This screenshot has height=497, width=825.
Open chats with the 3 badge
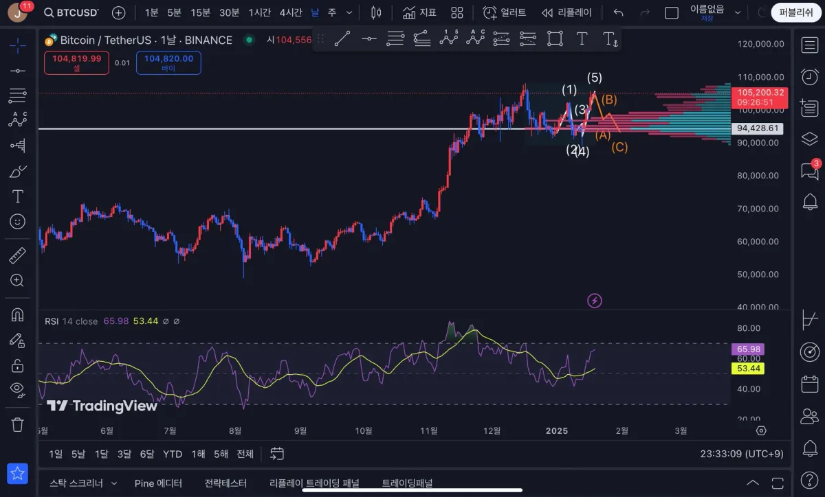coord(810,171)
